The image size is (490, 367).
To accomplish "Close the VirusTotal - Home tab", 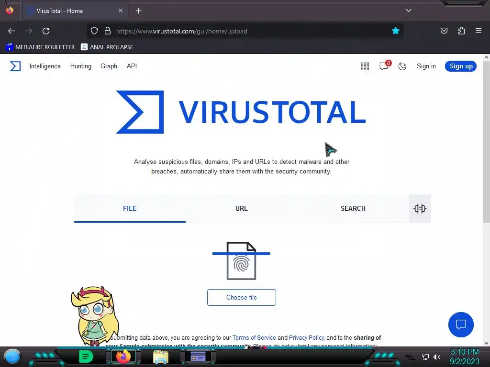I will click(x=121, y=11).
